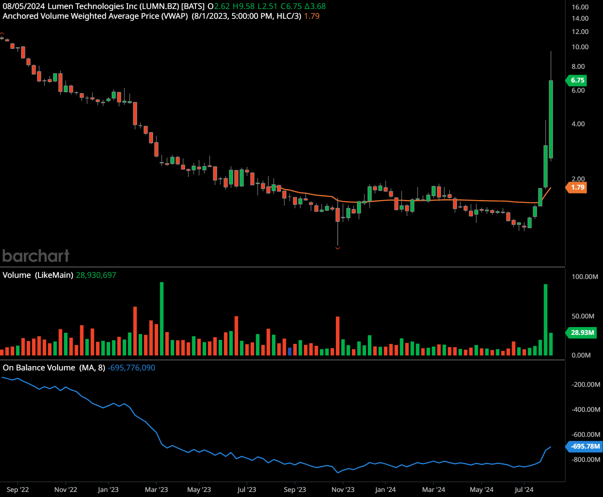Click the 28,930,697 volume value

[96, 275]
